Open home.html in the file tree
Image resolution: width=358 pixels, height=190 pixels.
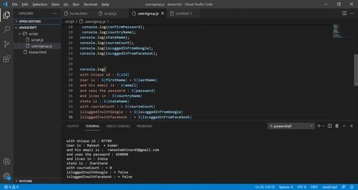(x=37, y=52)
